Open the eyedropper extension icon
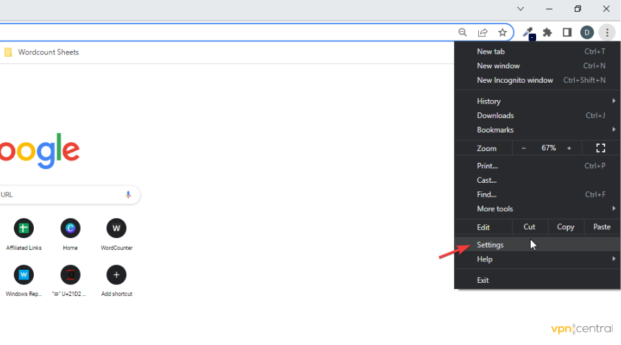 529,33
